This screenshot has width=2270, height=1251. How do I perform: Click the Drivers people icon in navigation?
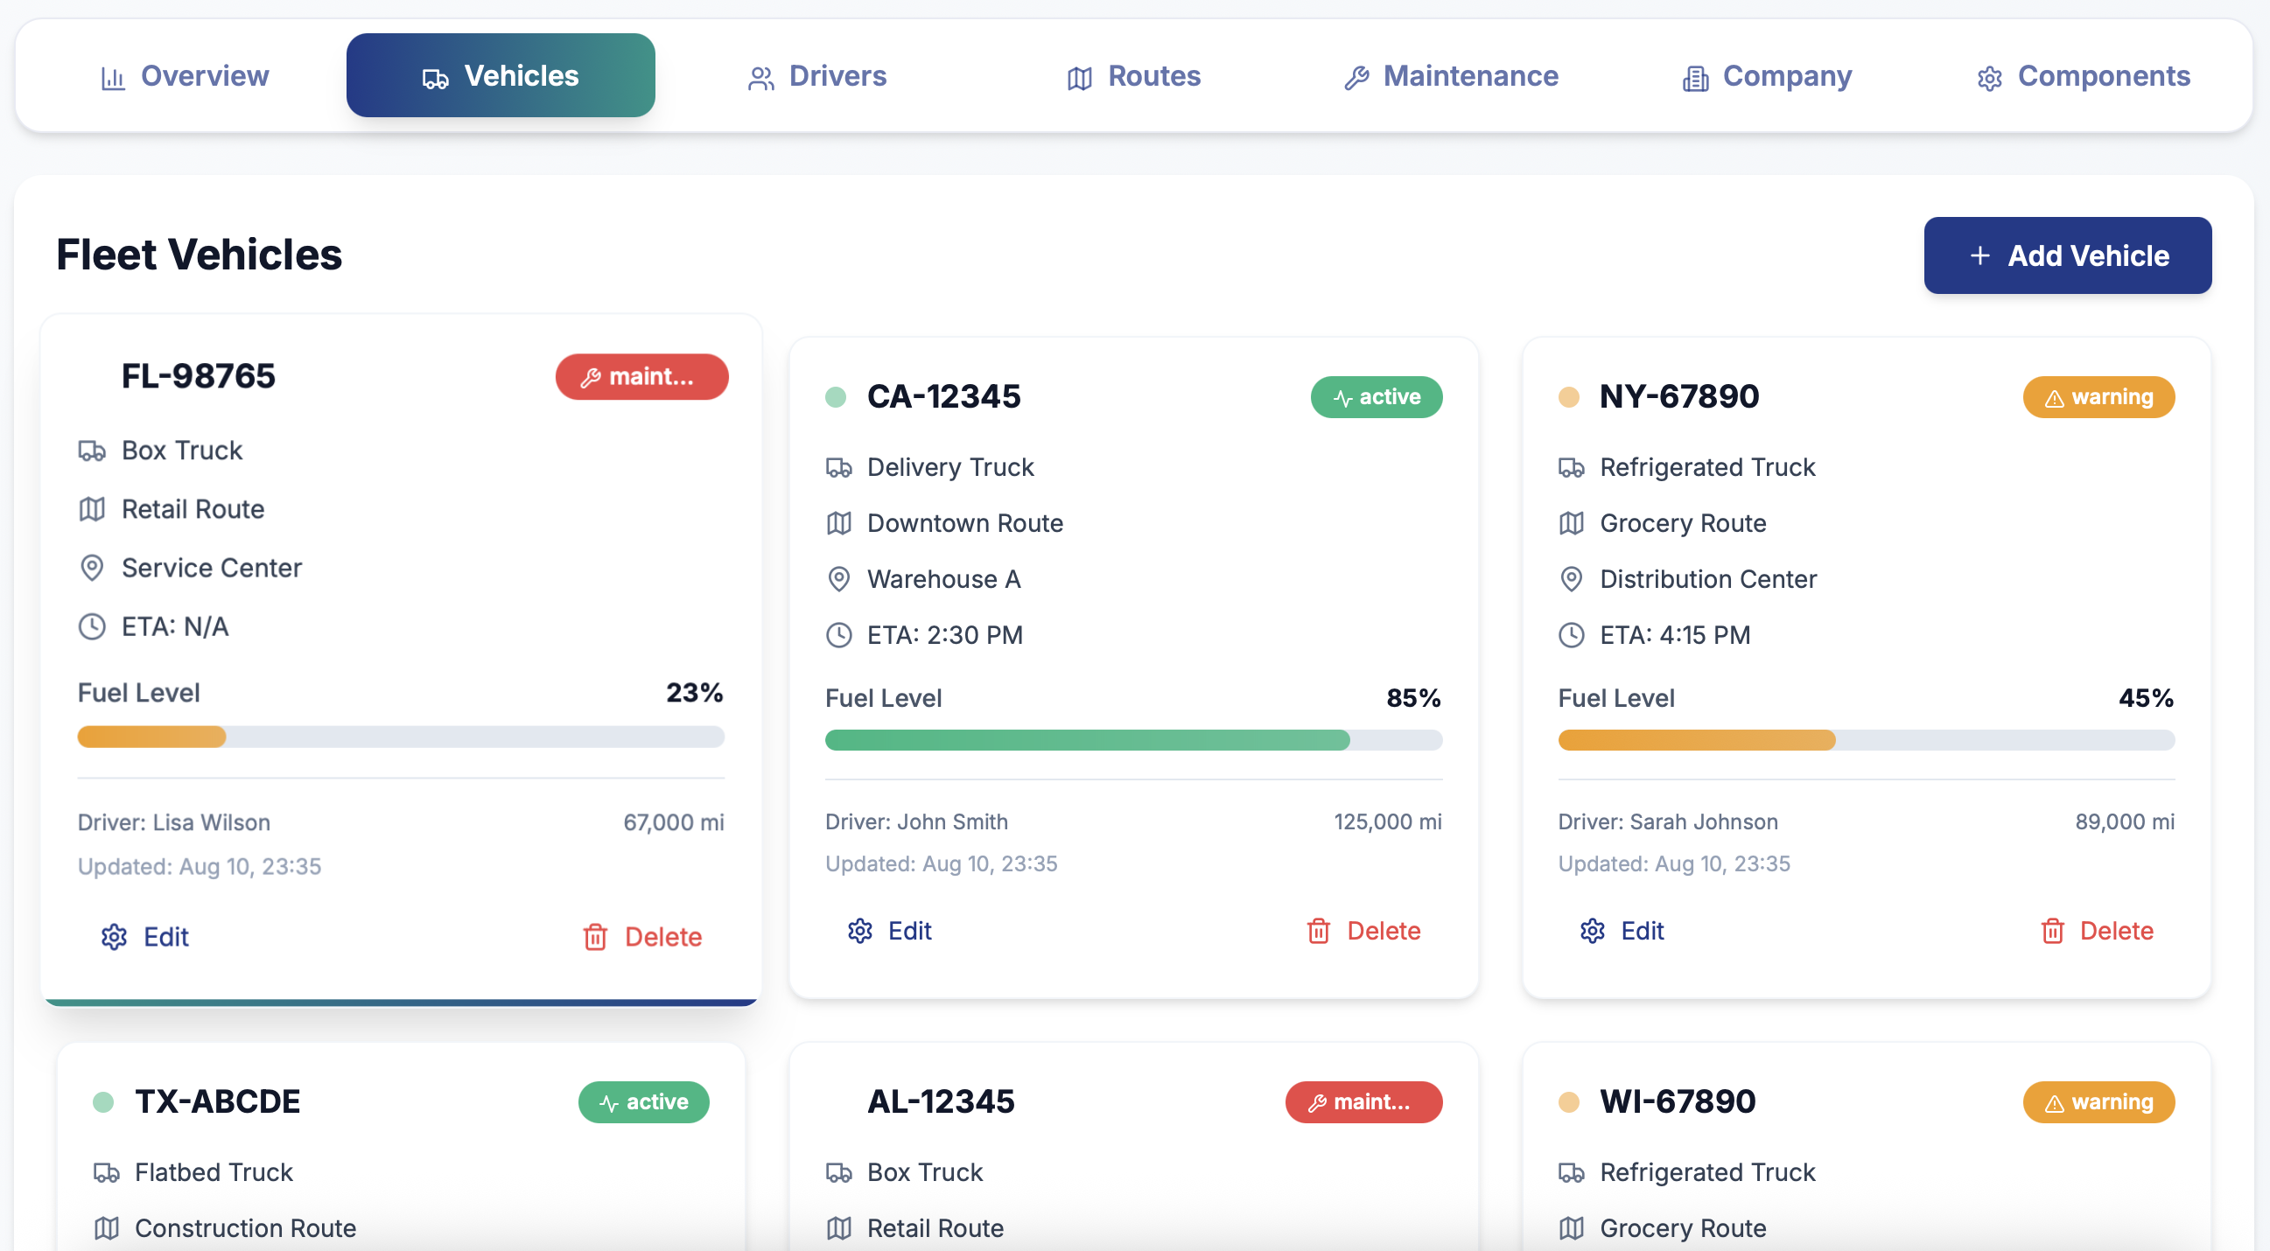click(760, 77)
